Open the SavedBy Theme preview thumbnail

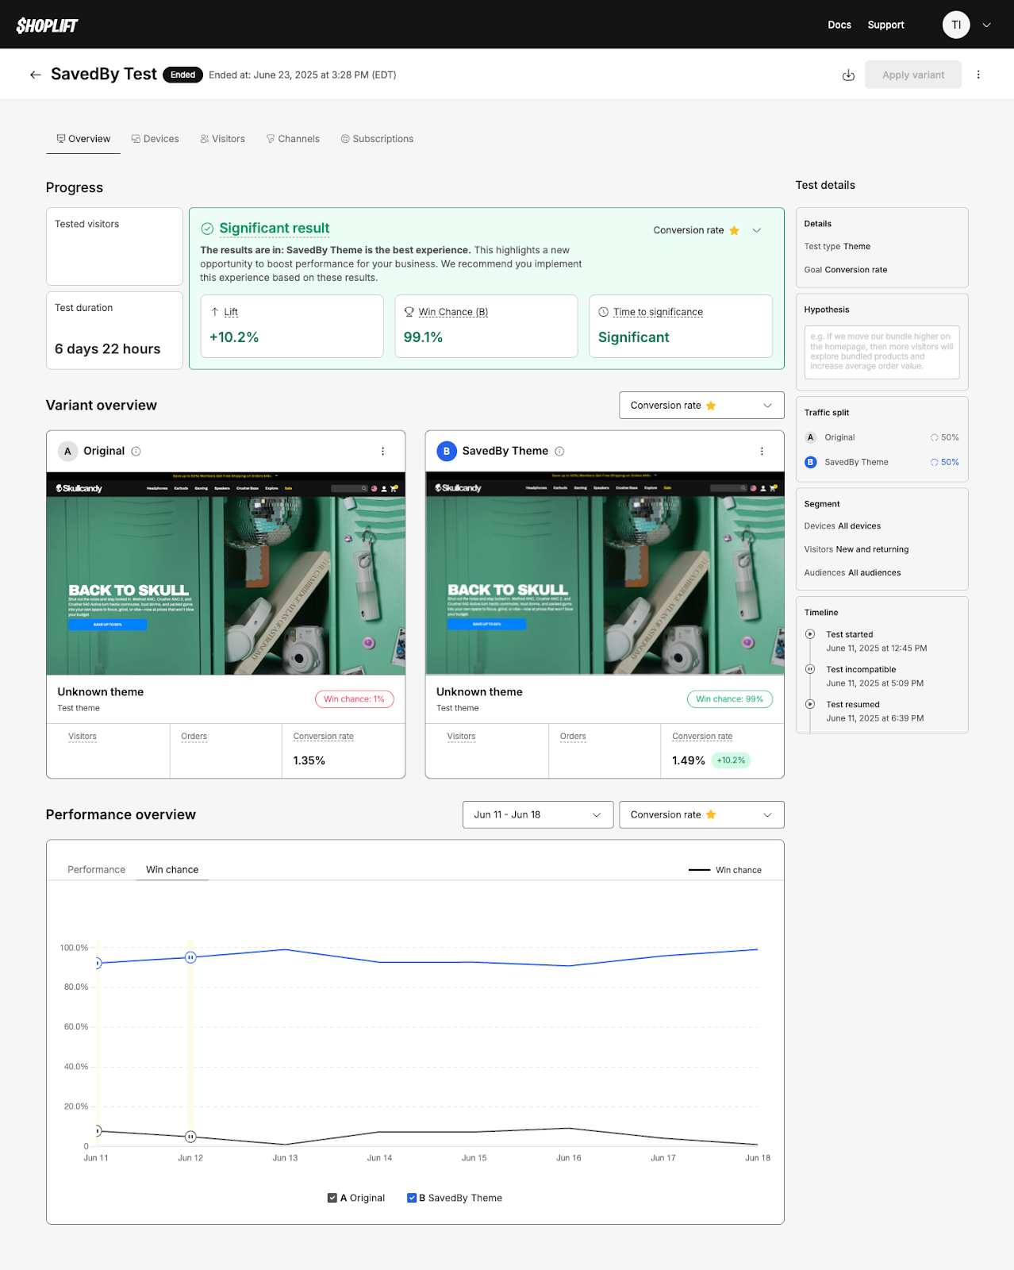pos(605,573)
